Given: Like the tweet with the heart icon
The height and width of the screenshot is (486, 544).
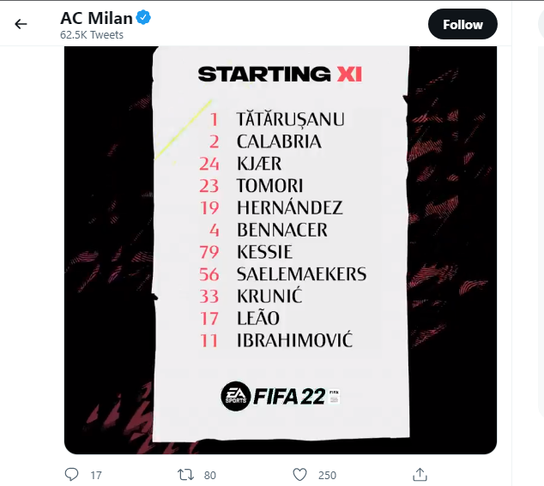Looking at the screenshot, I should [299, 474].
